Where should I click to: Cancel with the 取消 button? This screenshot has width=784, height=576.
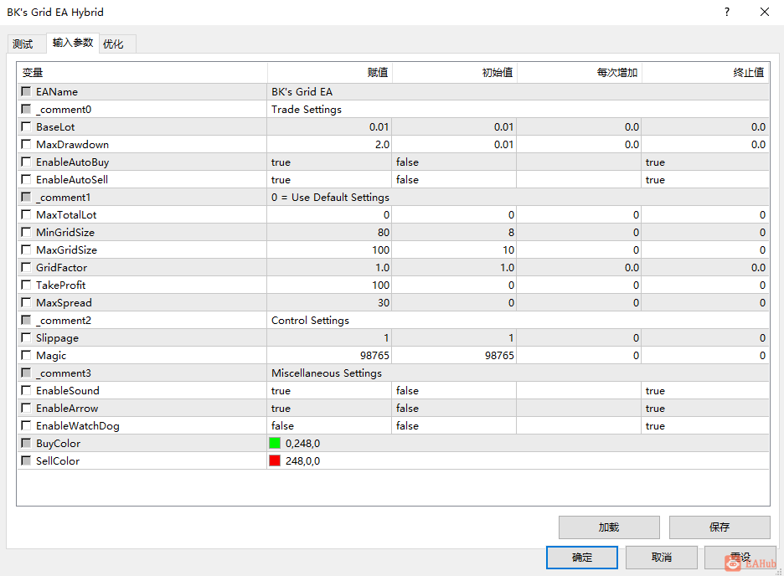pos(662,557)
